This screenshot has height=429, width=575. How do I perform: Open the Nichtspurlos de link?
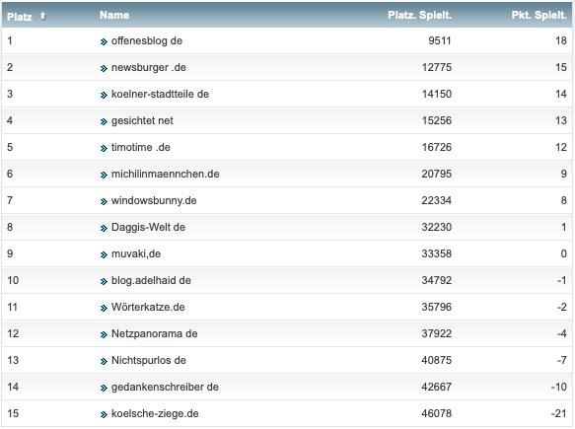point(149,360)
